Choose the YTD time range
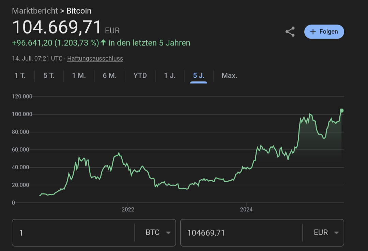Screen dimensions: 368x251 point(140,76)
